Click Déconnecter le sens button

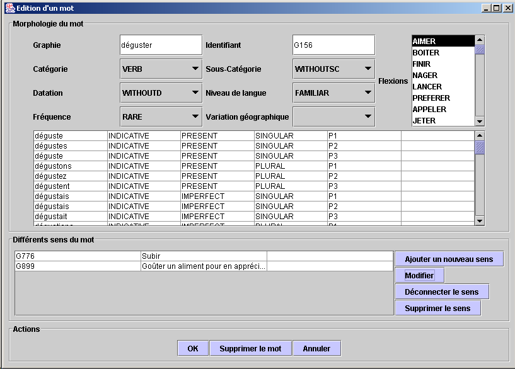tap(441, 292)
